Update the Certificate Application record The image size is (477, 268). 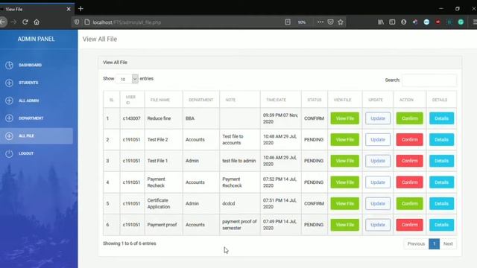pos(378,203)
